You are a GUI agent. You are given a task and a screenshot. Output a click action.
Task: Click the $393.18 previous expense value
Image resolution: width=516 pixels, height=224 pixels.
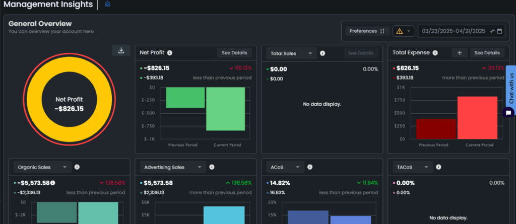(405, 78)
